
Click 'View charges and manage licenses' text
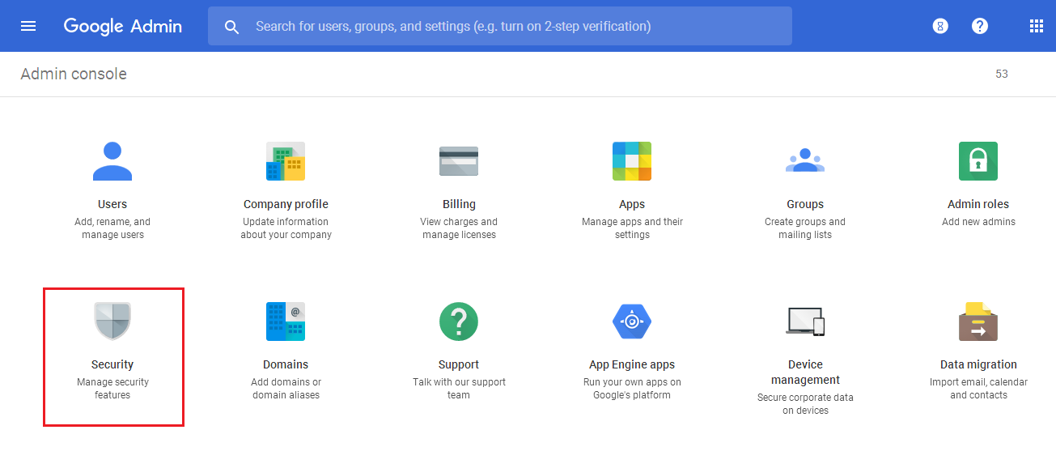pyautogui.click(x=459, y=228)
